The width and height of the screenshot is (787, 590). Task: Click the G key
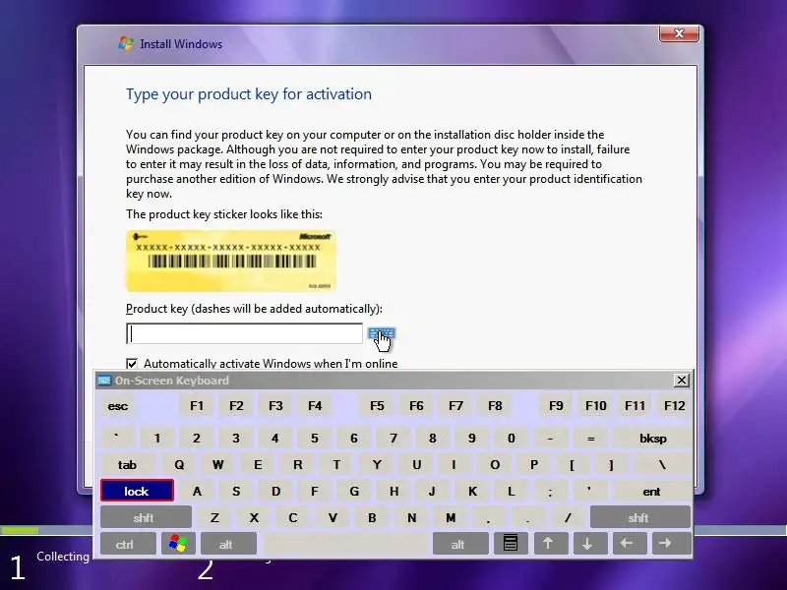(354, 491)
